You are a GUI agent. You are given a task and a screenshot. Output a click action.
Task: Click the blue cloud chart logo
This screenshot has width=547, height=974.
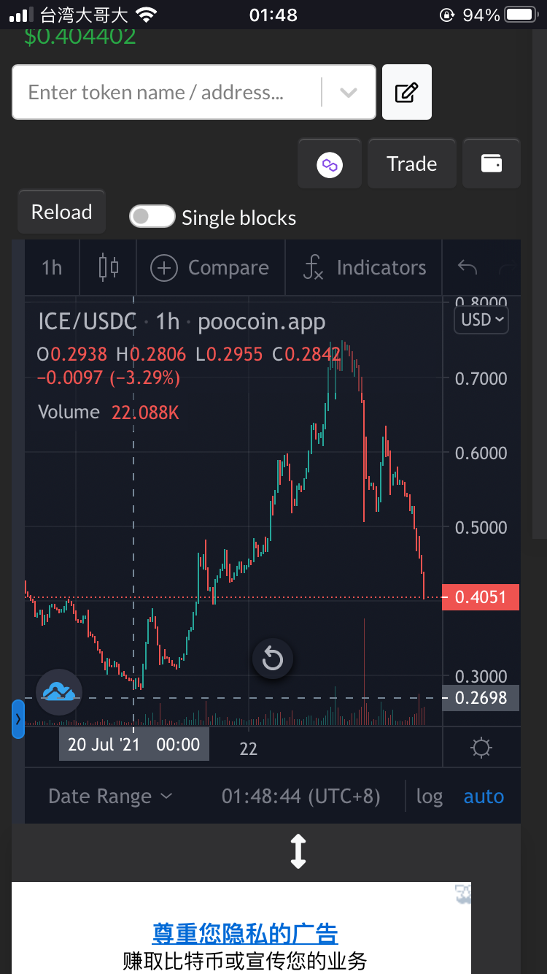point(59,691)
